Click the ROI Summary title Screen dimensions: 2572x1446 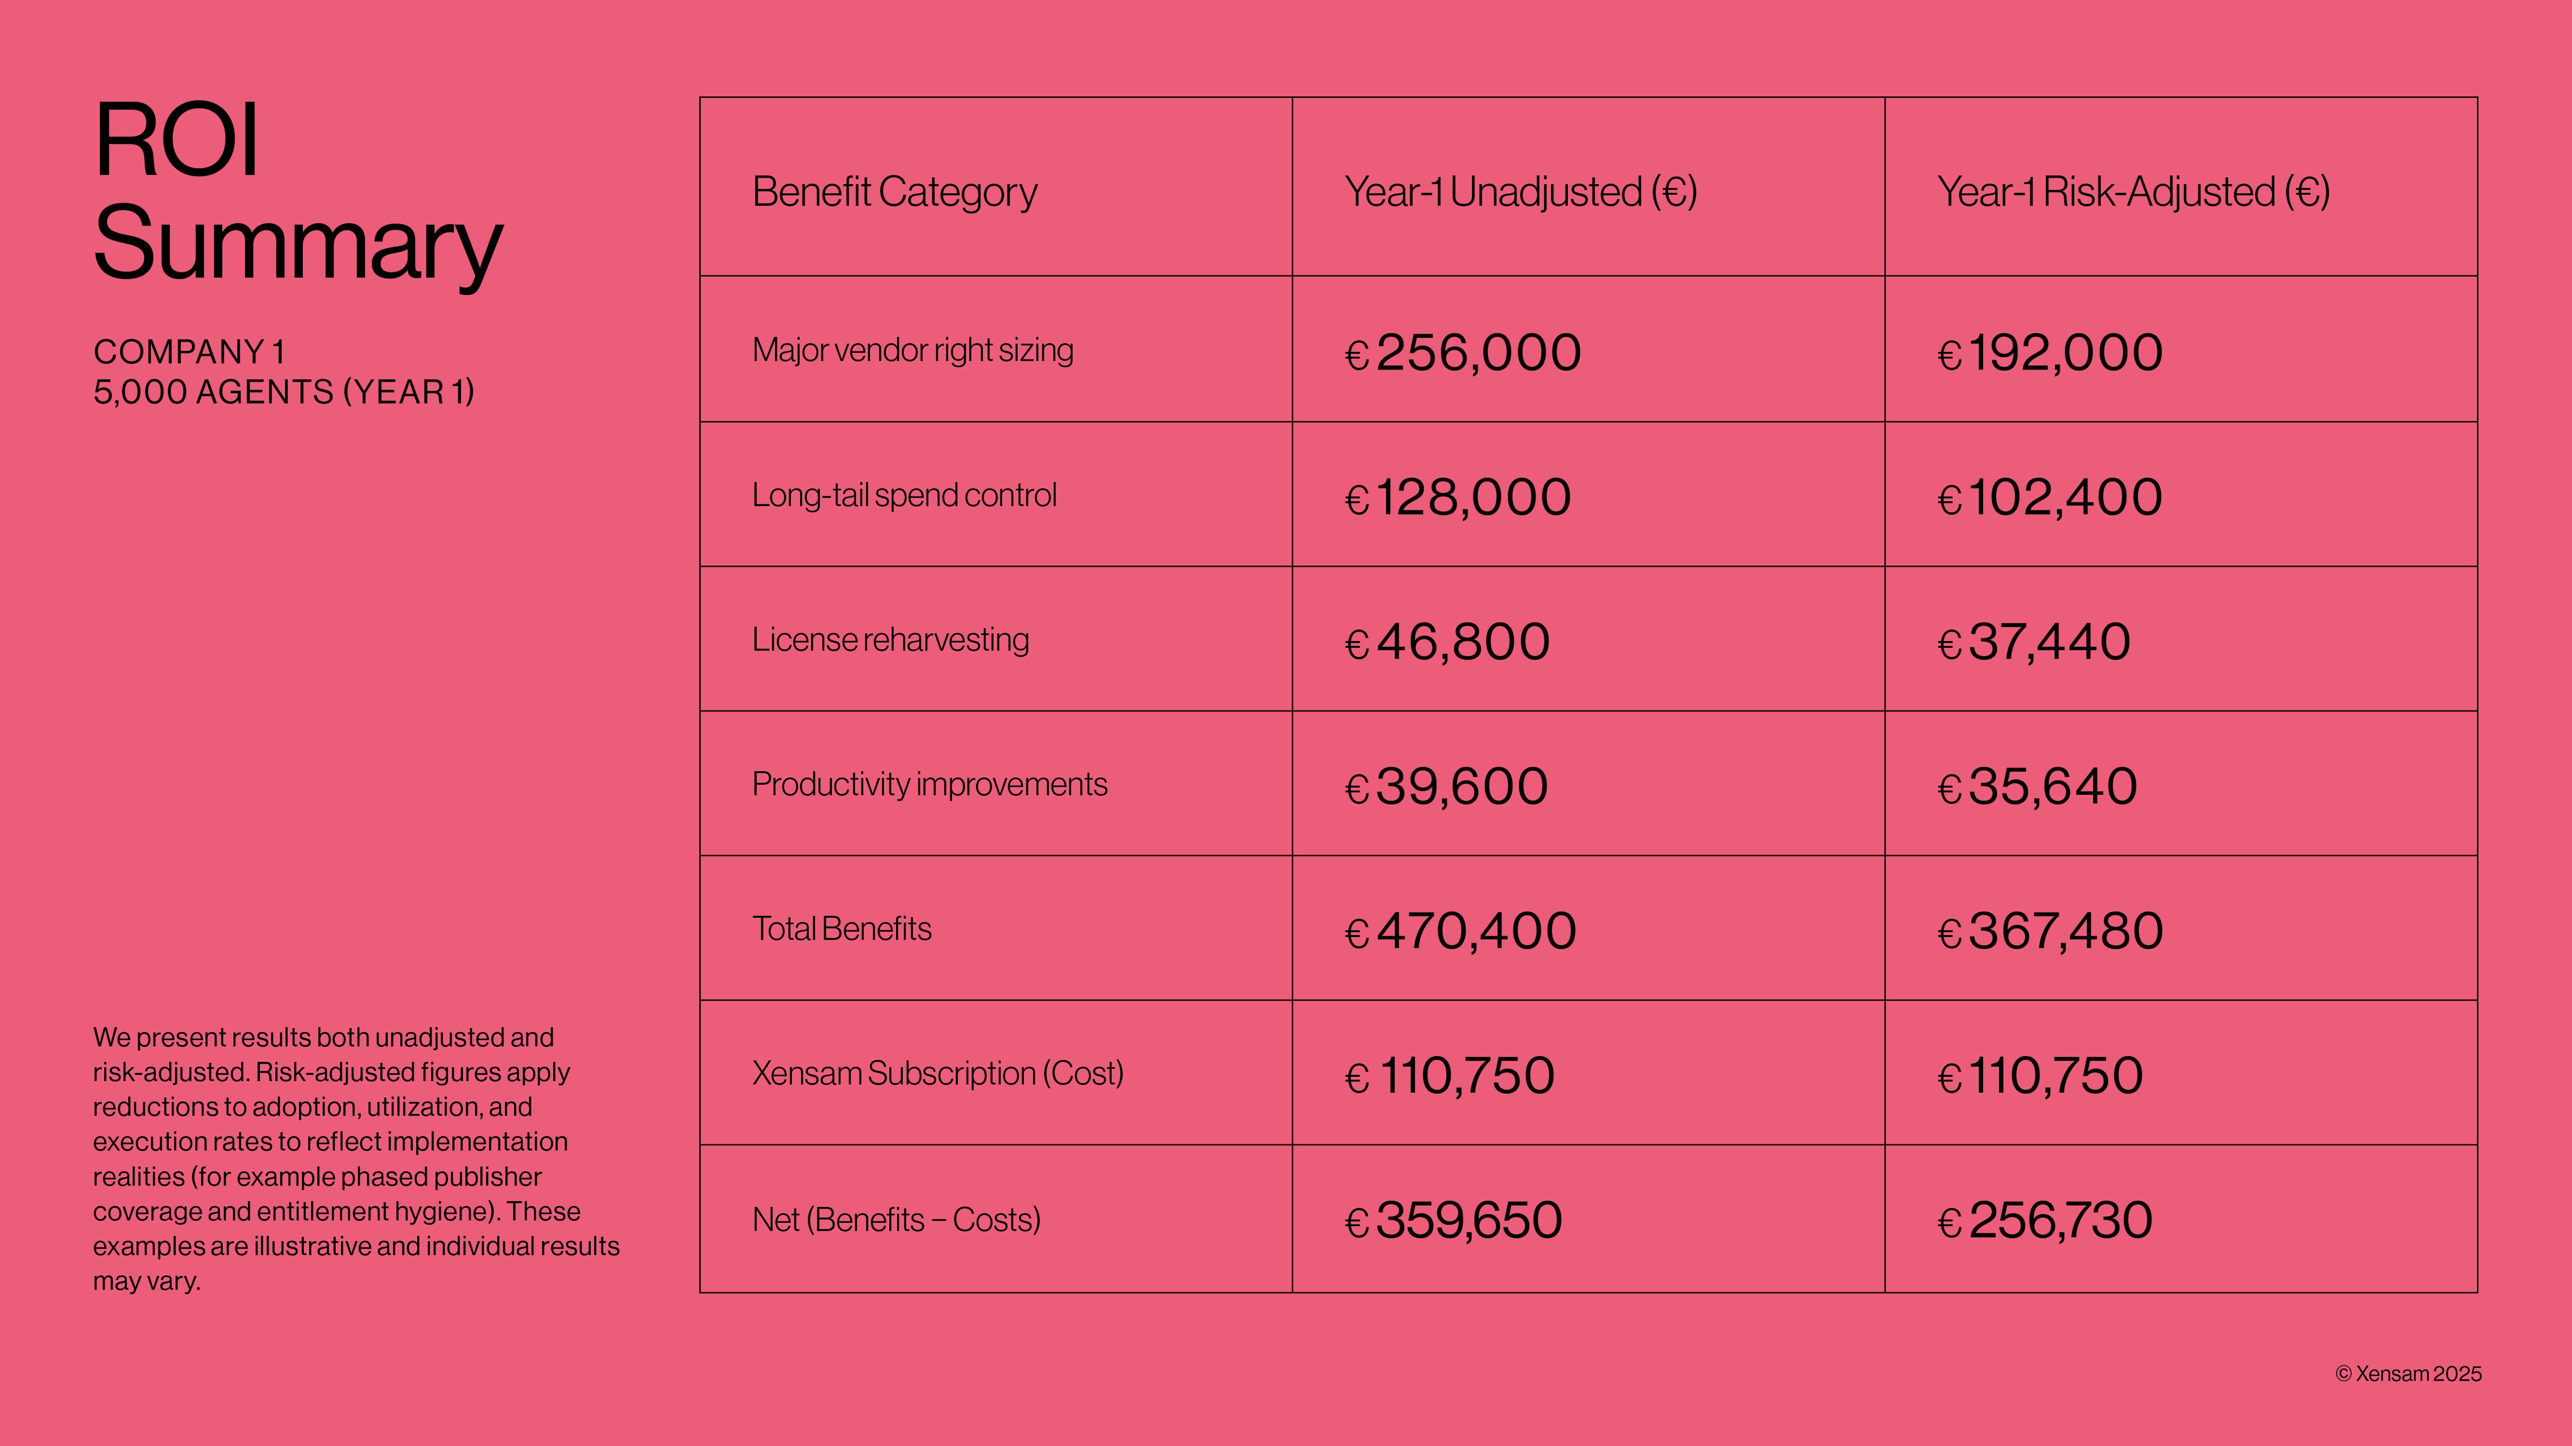pos(298,192)
